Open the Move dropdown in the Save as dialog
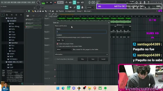Image resolution: width=163 pixels, height=91 pixels. coord(64,50)
